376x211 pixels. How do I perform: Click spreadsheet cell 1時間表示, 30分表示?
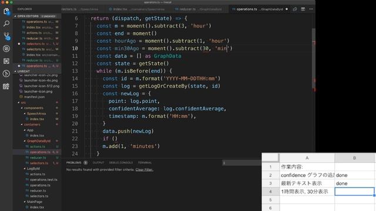307,192
